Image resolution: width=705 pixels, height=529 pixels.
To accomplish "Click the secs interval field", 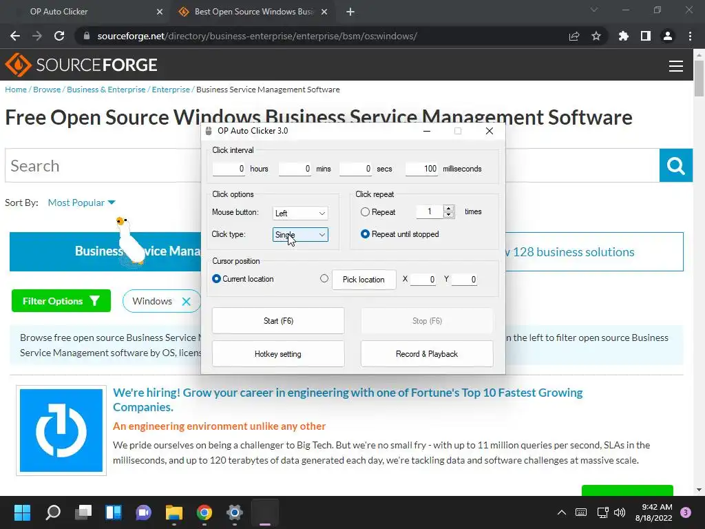I will point(356,169).
